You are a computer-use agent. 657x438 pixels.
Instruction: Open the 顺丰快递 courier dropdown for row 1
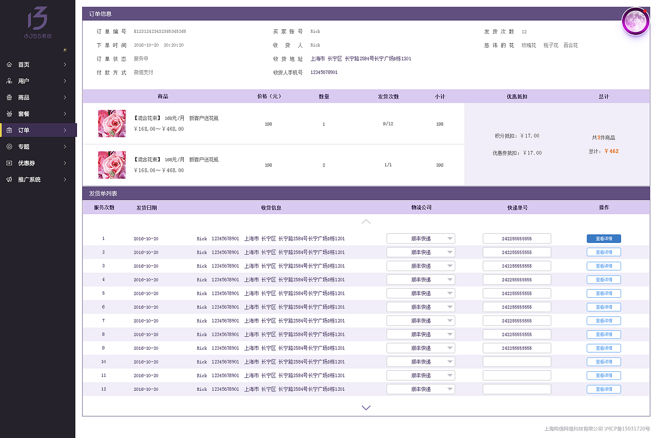point(421,238)
